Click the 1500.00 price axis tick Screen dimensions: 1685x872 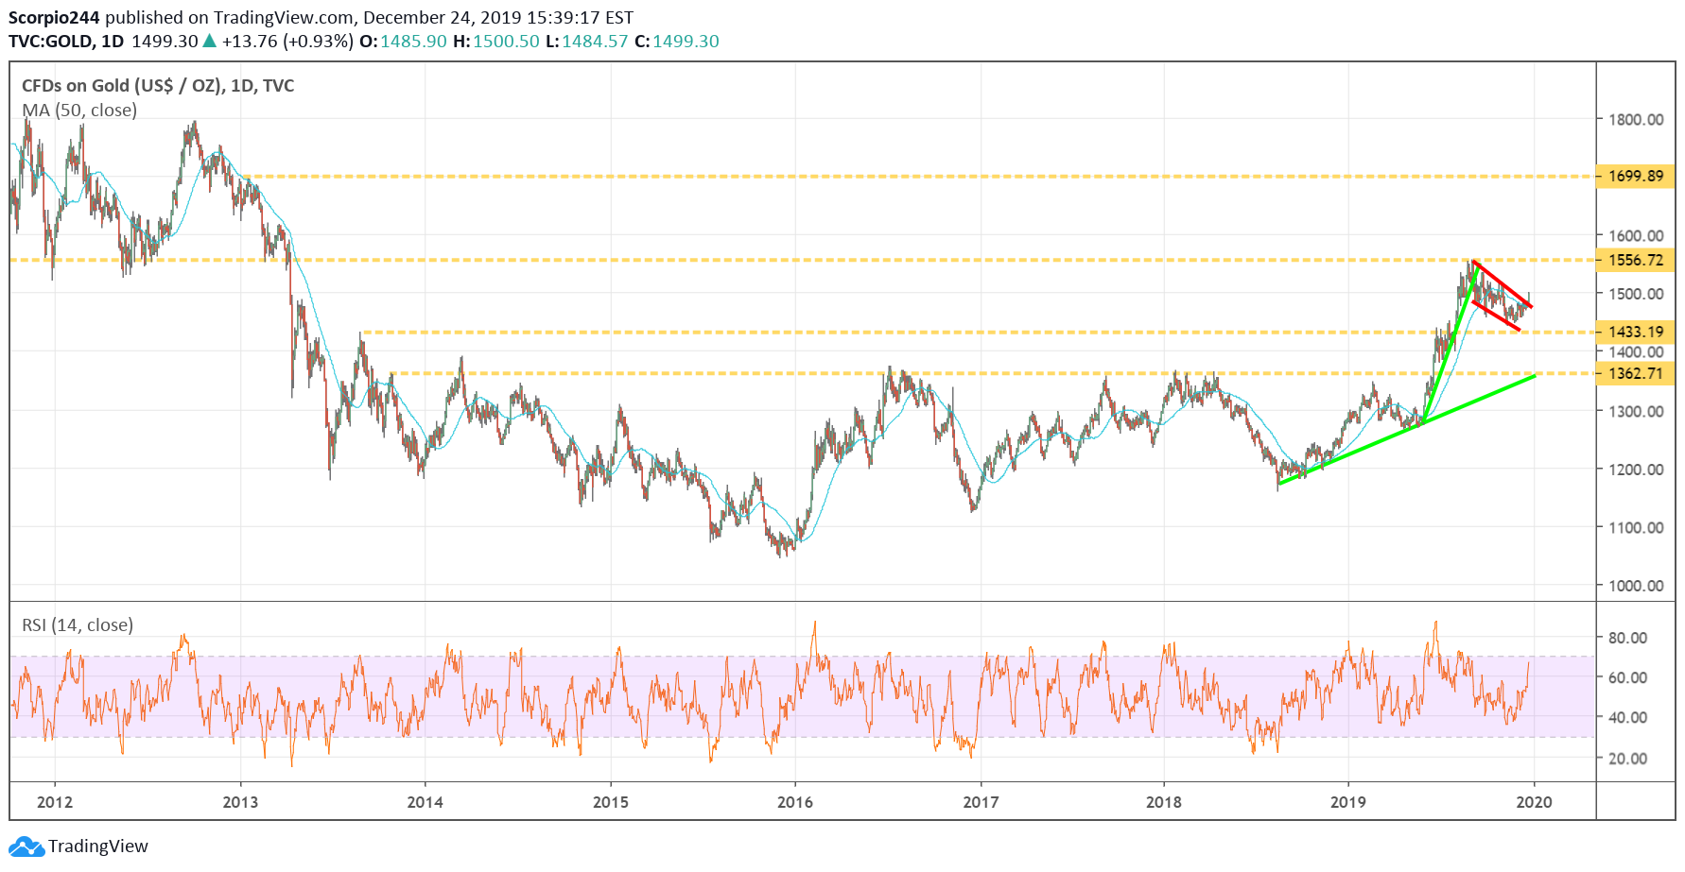click(x=1636, y=294)
